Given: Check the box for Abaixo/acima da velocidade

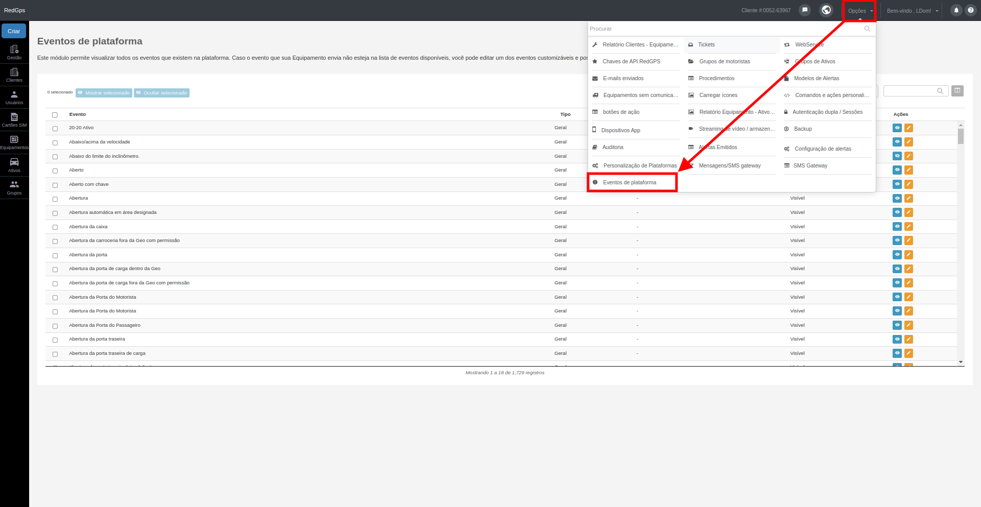Looking at the screenshot, I should click(x=55, y=142).
